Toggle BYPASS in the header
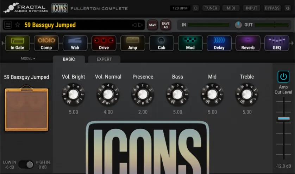This screenshot has width=295, height=174. (x=272, y=8)
